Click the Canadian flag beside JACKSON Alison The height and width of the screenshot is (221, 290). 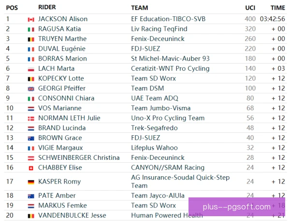(31, 20)
